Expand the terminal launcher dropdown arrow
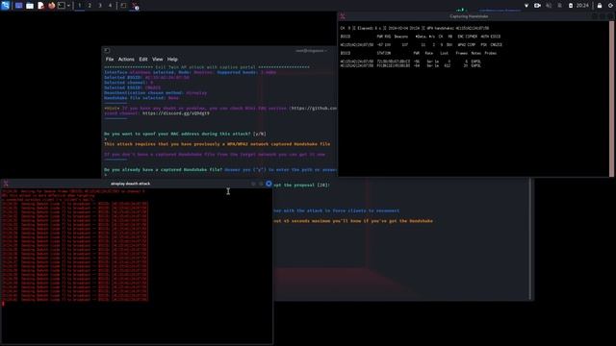This screenshot has height=346, width=616. coord(68,6)
